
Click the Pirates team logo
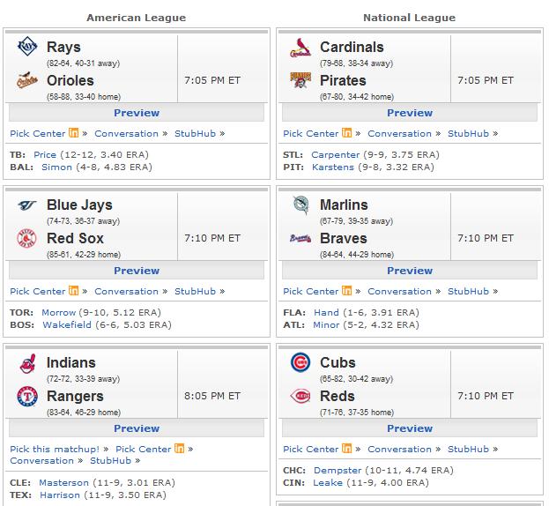tap(300, 80)
